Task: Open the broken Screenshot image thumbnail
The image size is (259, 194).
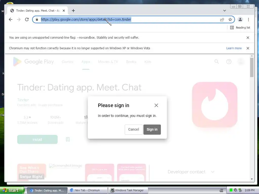Action: (x=66, y=166)
